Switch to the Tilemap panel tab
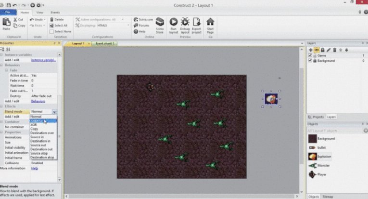This screenshot has height=199, width=368. pyautogui.click(x=328, y=197)
